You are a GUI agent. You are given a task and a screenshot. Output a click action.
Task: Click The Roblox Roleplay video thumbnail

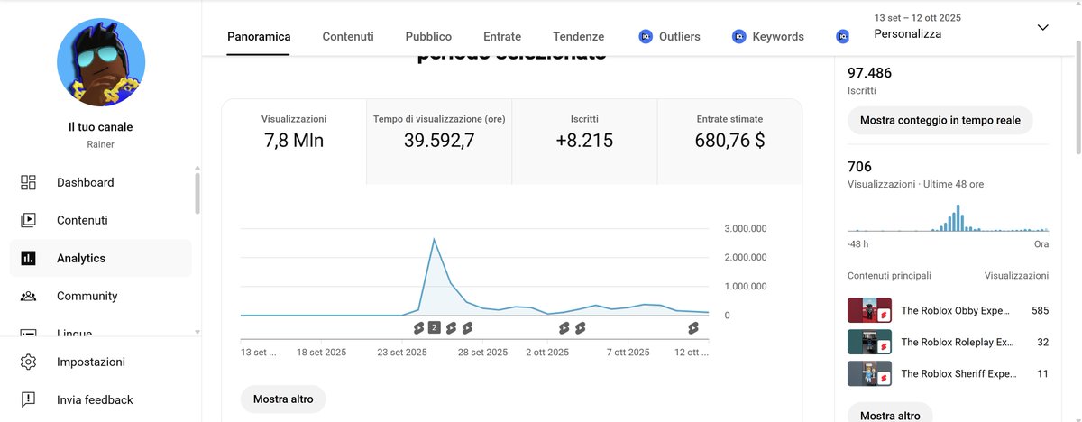pos(869,343)
